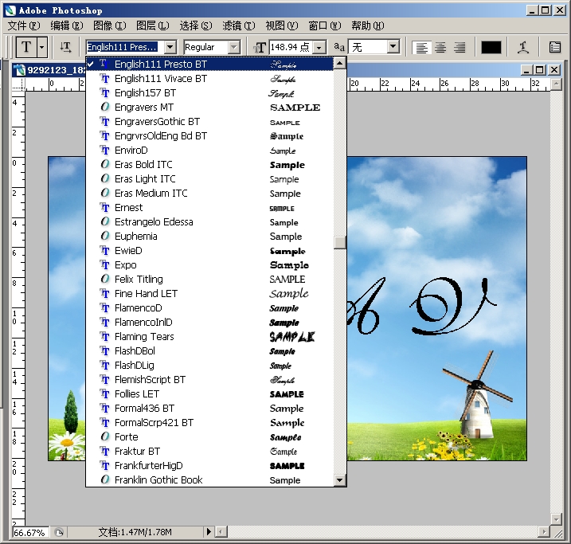Click document window scroll up arrow
This screenshot has height=544, width=571.
(x=556, y=84)
